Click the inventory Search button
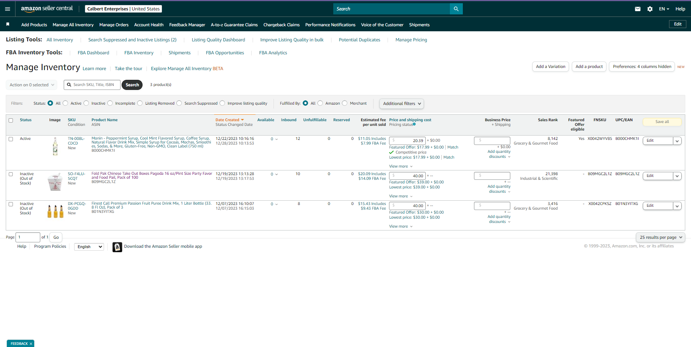The image size is (691, 347). point(132,85)
